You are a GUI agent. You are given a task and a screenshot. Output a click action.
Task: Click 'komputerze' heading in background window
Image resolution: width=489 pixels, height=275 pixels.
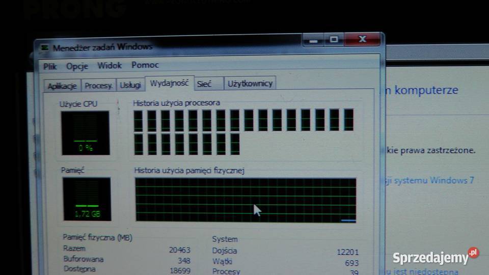tap(426, 90)
